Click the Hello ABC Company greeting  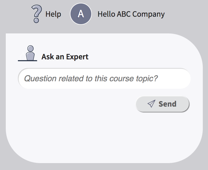[x=131, y=14]
